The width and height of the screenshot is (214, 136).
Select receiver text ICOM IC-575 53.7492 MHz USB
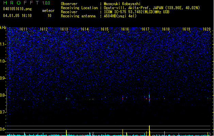tap(136, 12)
